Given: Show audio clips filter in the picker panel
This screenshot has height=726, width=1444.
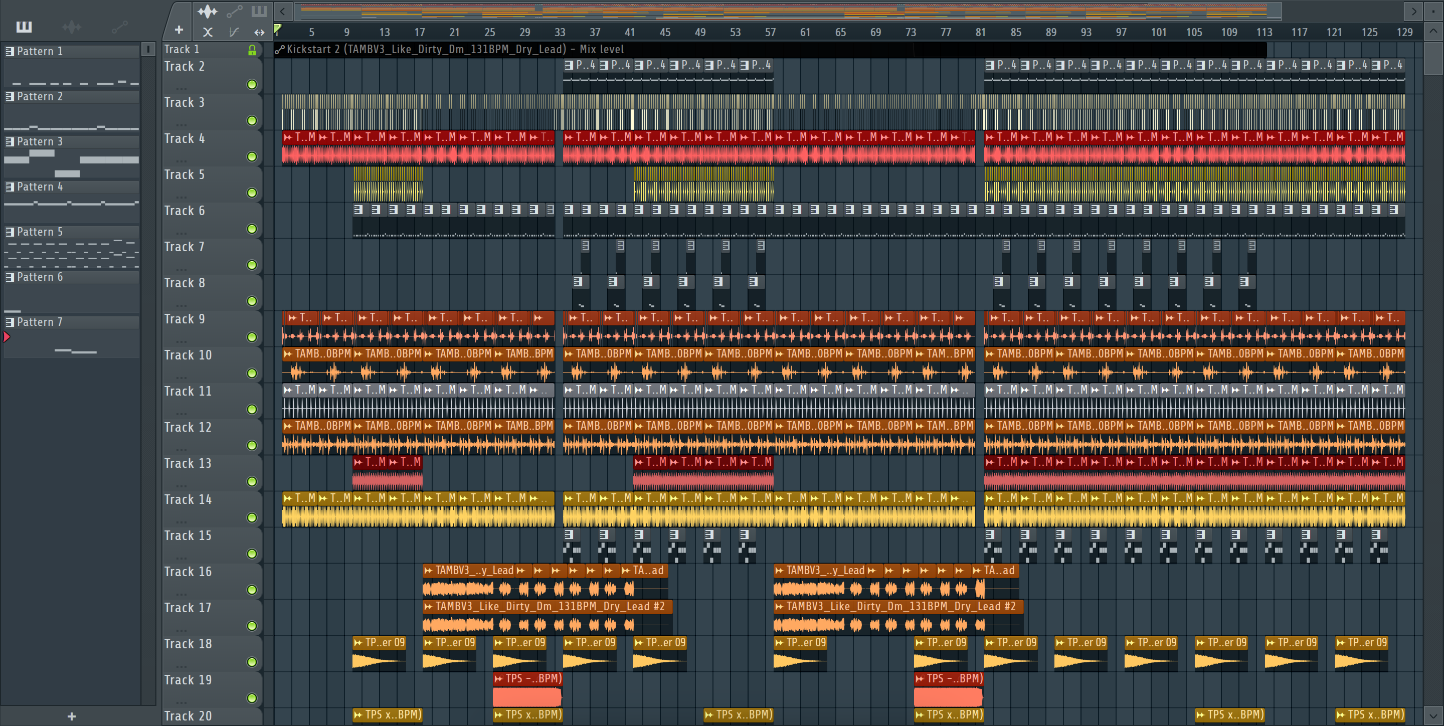Looking at the screenshot, I should (72, 27).
